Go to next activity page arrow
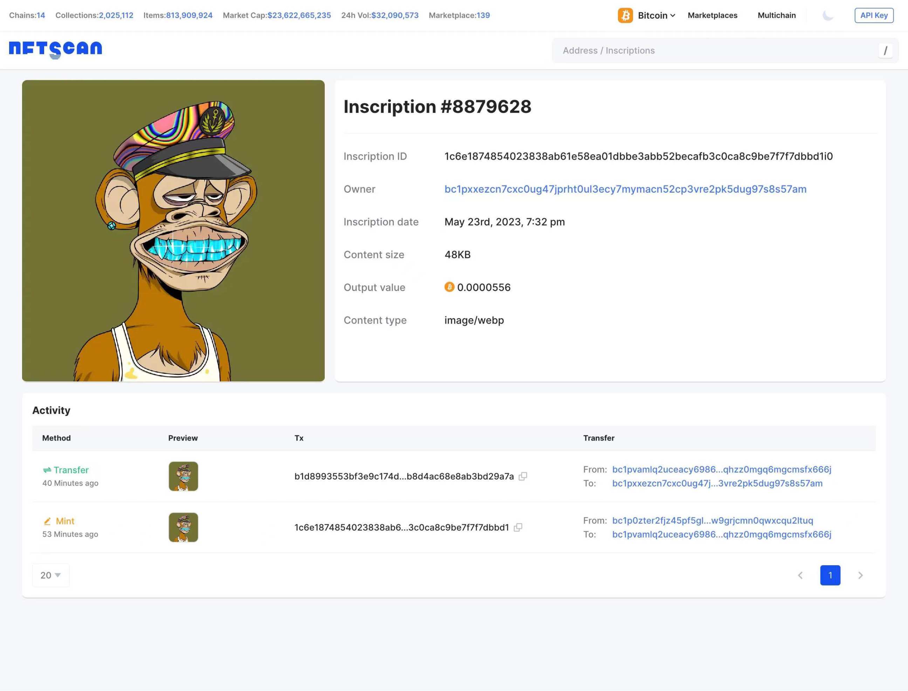908x691 pixels. tap(860, 575)
